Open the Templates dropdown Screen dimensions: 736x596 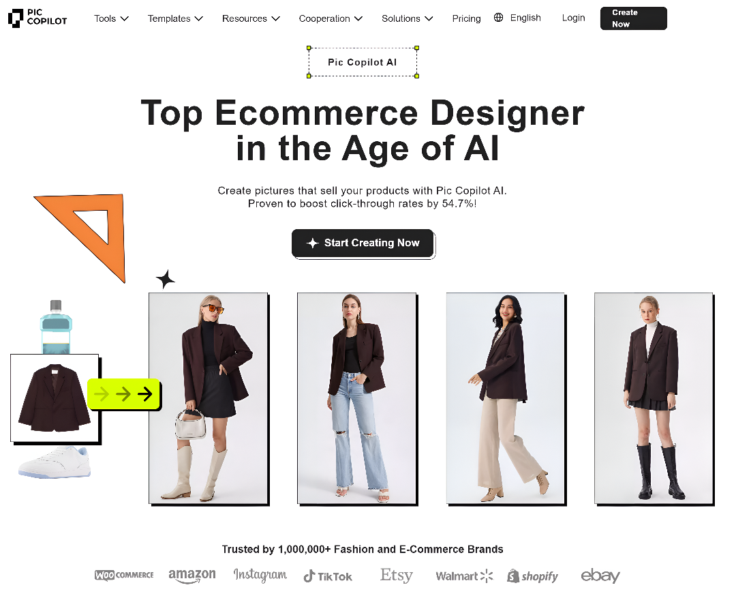point(175,18)
